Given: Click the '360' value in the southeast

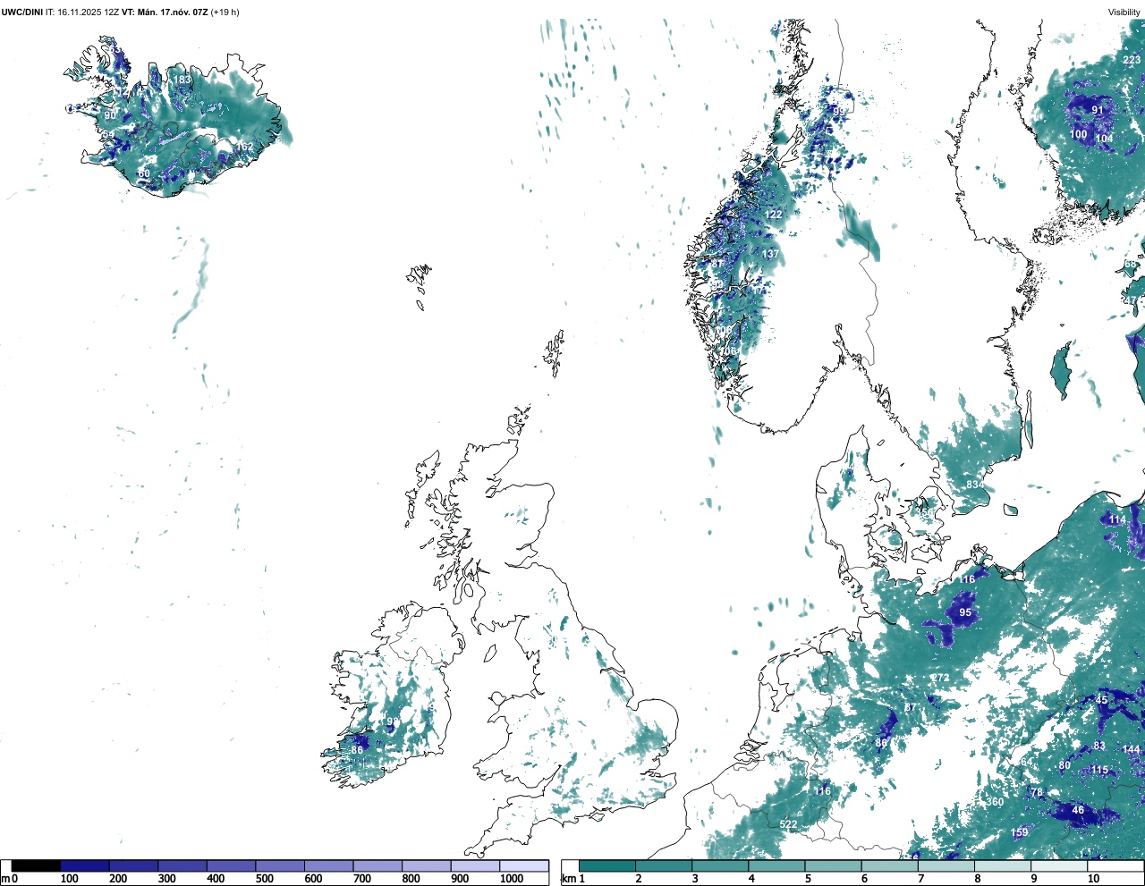Looking at the screenshot, I should pyautogui.click(x=995, y=802).
